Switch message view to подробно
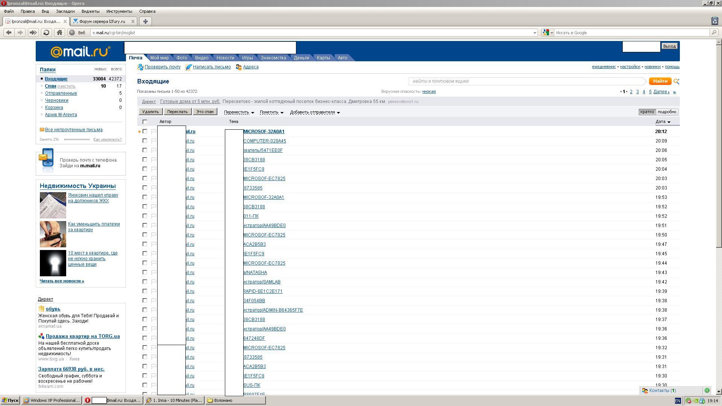 pyautogui.click(x=667, y=112)
